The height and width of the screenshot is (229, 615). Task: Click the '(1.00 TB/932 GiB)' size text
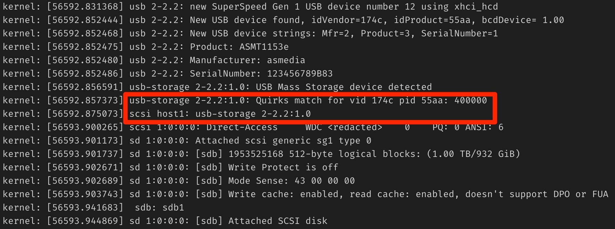[473, 154]
